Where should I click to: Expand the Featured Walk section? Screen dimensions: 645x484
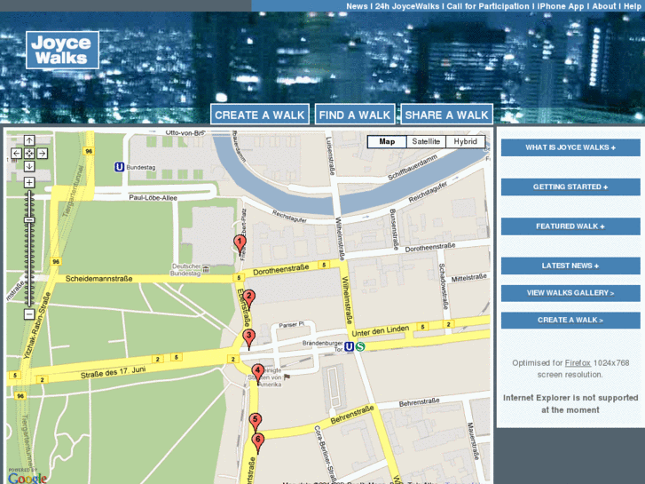click(x=570, y=226)
